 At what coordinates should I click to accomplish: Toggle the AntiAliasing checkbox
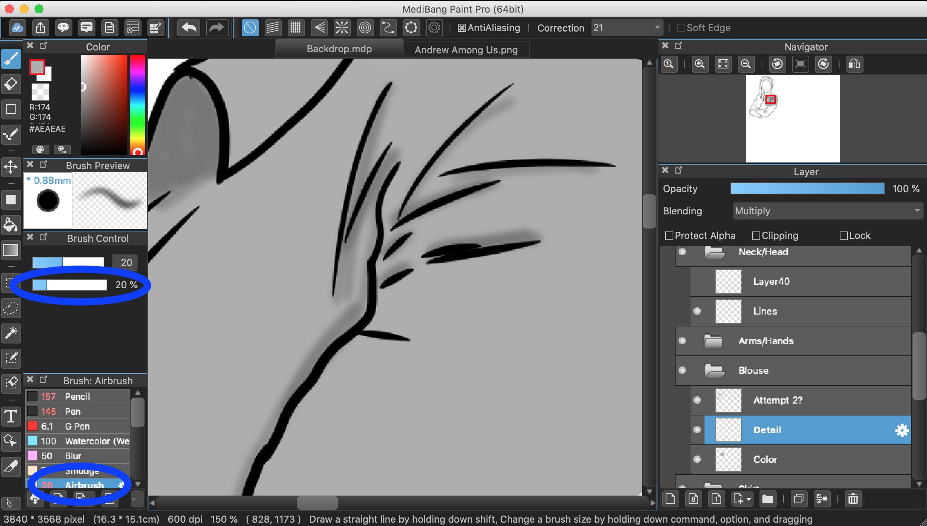pos(462,28)
